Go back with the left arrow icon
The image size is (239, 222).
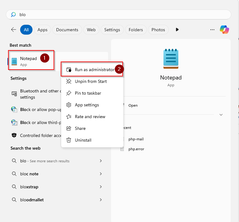(14, 30)
